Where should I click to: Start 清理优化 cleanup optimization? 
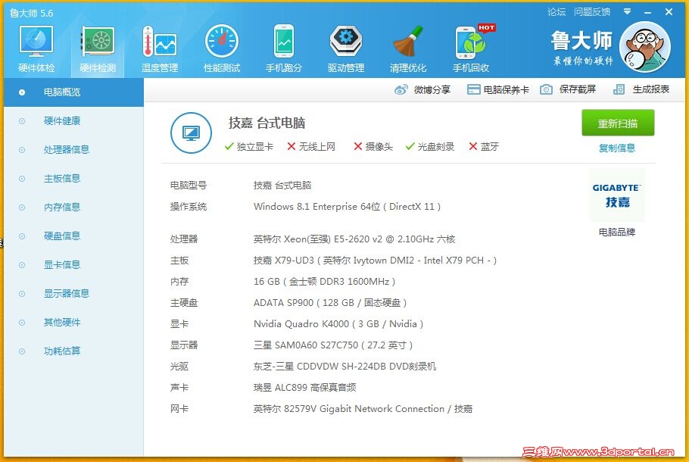(x=407, y=47)
